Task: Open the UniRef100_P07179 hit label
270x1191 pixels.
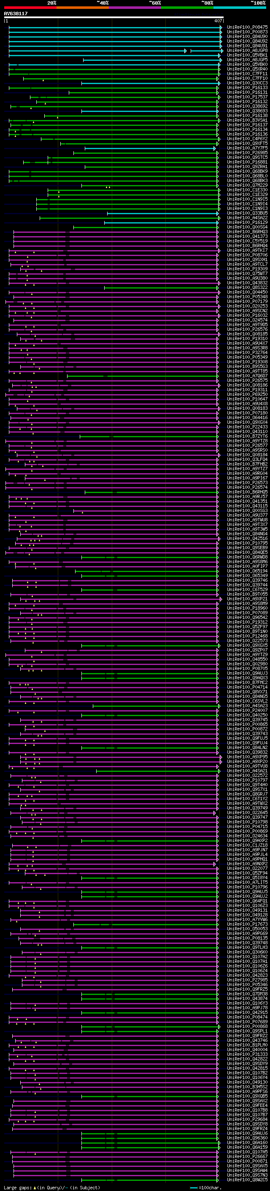Action: [x=247, y=302]
